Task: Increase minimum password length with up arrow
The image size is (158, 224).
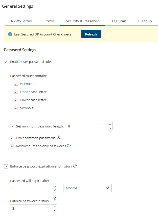Action: pyautogui.click(x=110, y=124)
